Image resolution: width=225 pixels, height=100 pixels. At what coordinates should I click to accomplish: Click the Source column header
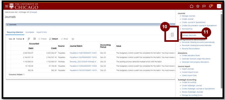point(63,46)
